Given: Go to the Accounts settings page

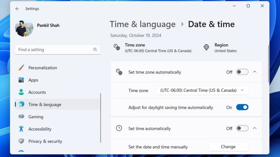Looking at the screenshot, I should pos(37,92).
